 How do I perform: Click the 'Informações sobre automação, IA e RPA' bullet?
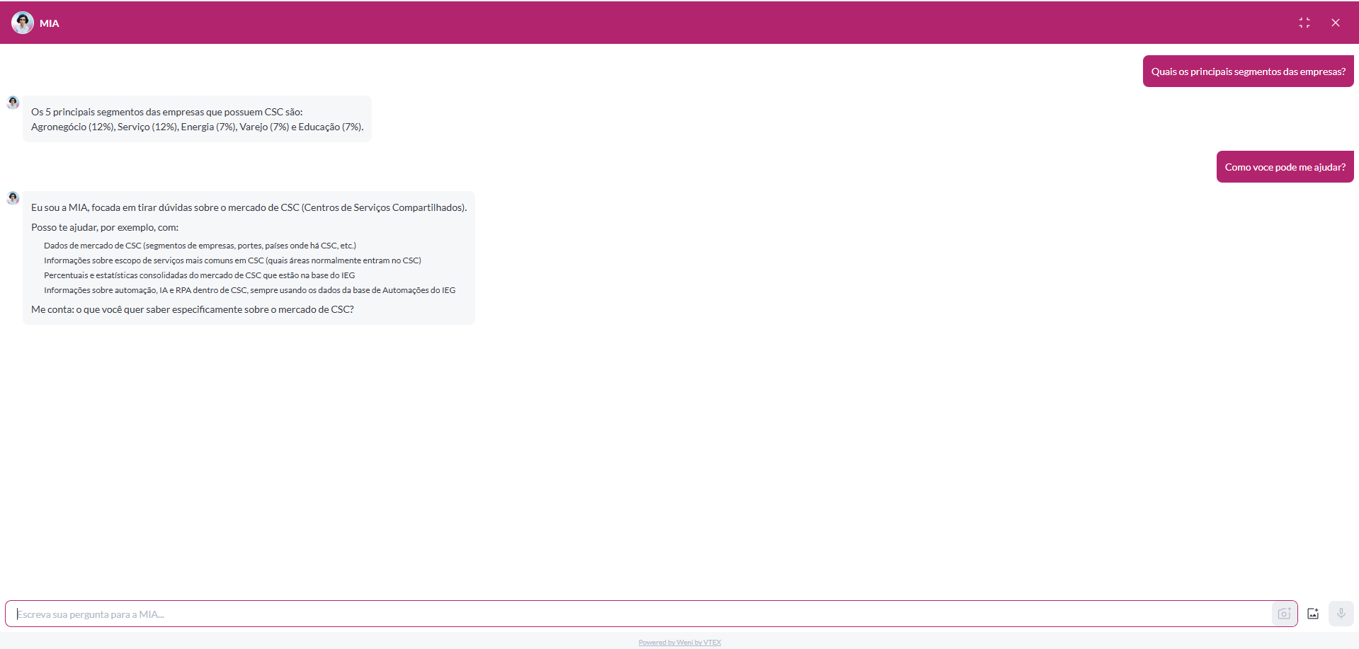click(249, 290)
